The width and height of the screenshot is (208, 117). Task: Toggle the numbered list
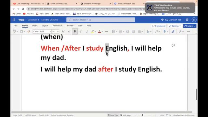121,32
